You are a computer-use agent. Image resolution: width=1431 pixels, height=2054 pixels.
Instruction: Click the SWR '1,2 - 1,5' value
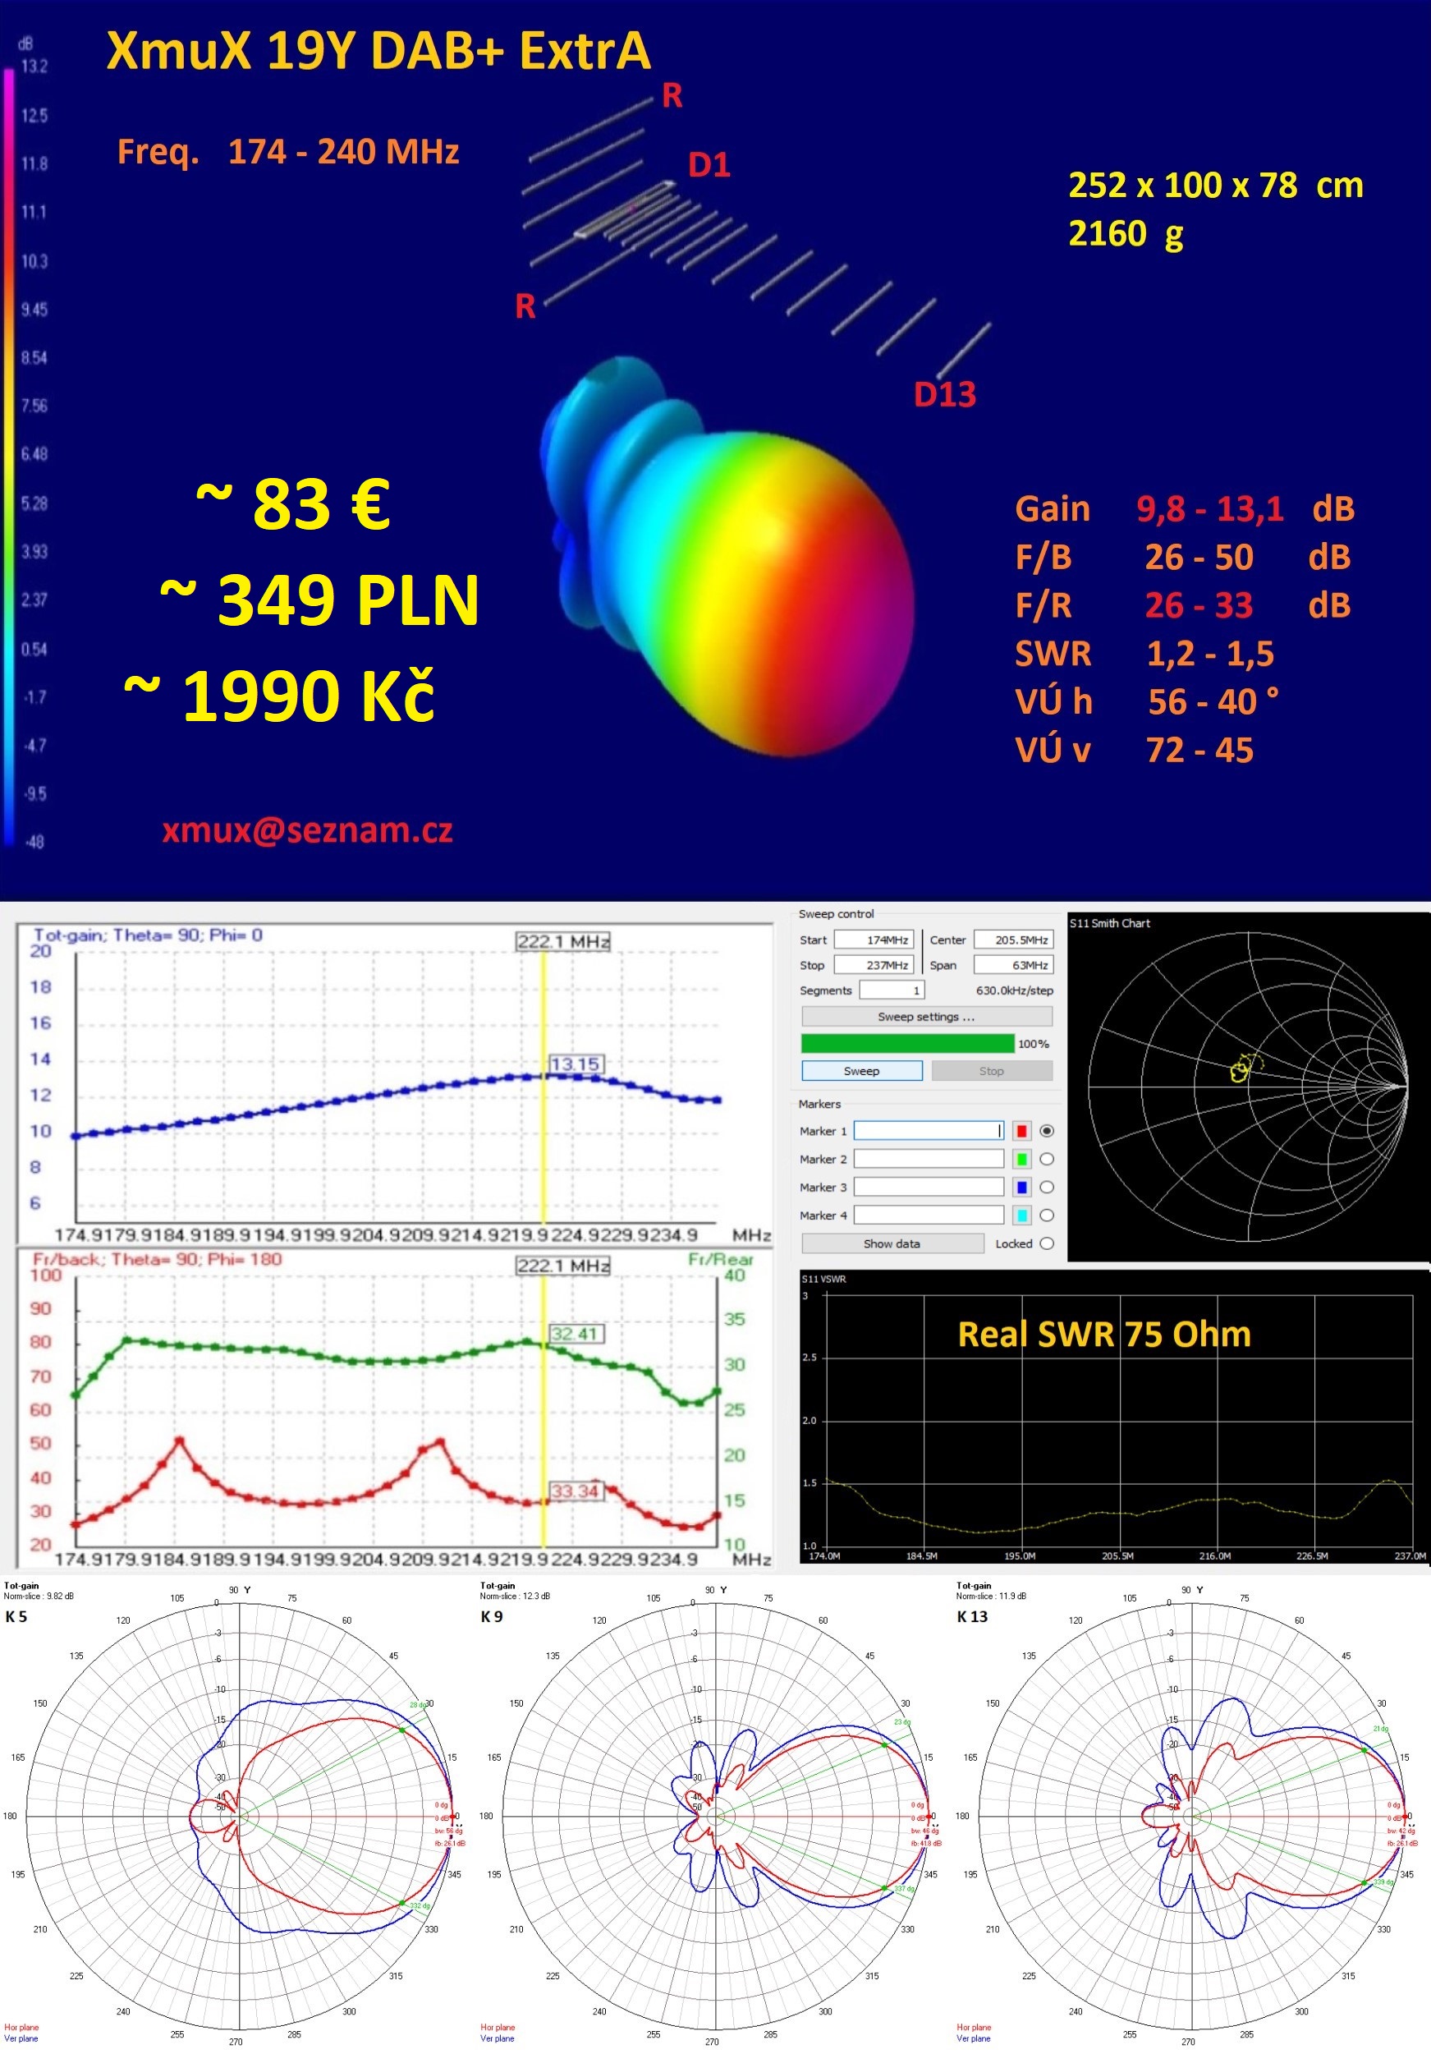click(x=1210, y=654)
